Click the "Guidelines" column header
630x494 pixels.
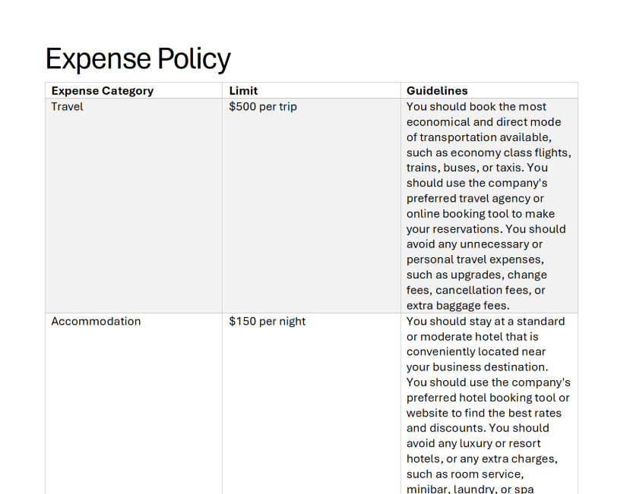tap(437, 91)
